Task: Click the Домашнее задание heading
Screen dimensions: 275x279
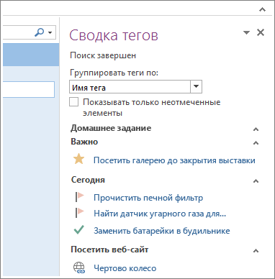Action: click(111, 128)
